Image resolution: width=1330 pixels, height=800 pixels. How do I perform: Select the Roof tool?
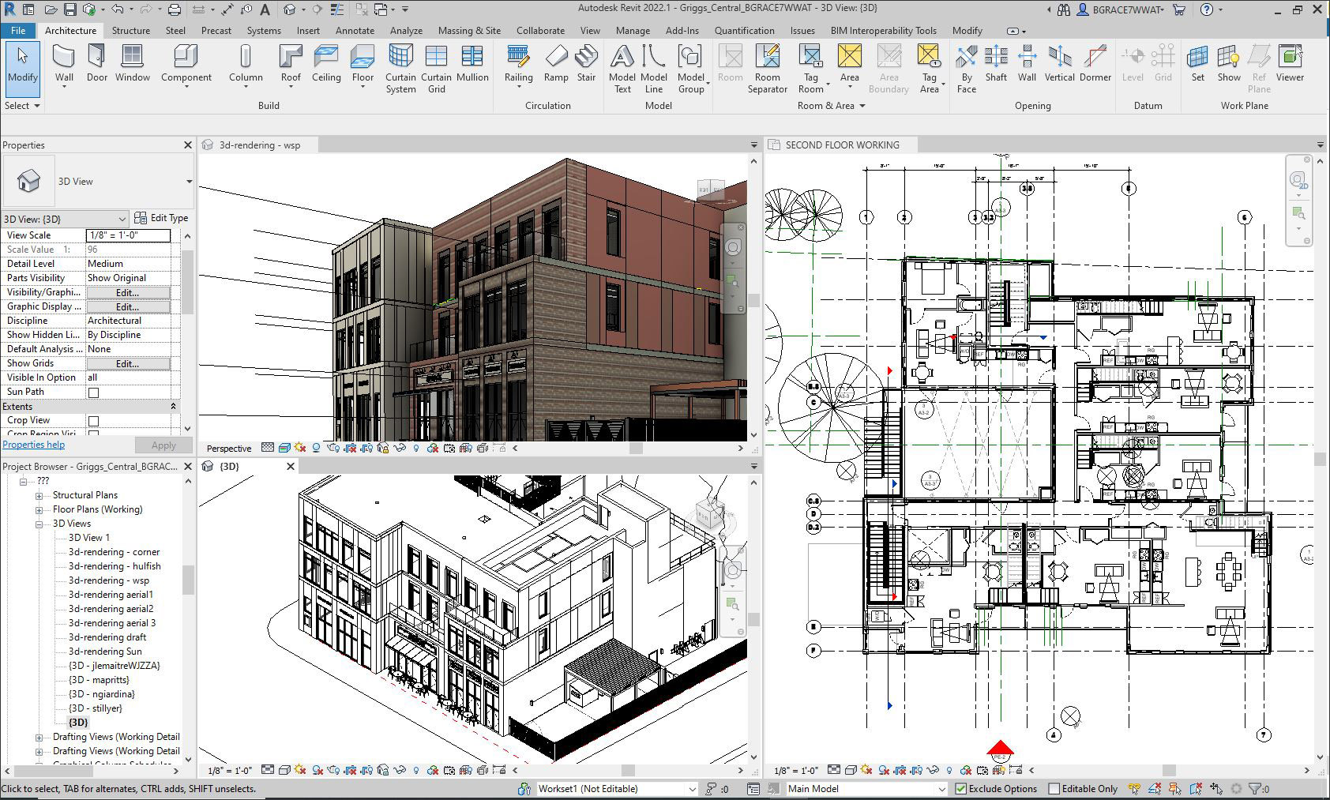tap(291, 63)
